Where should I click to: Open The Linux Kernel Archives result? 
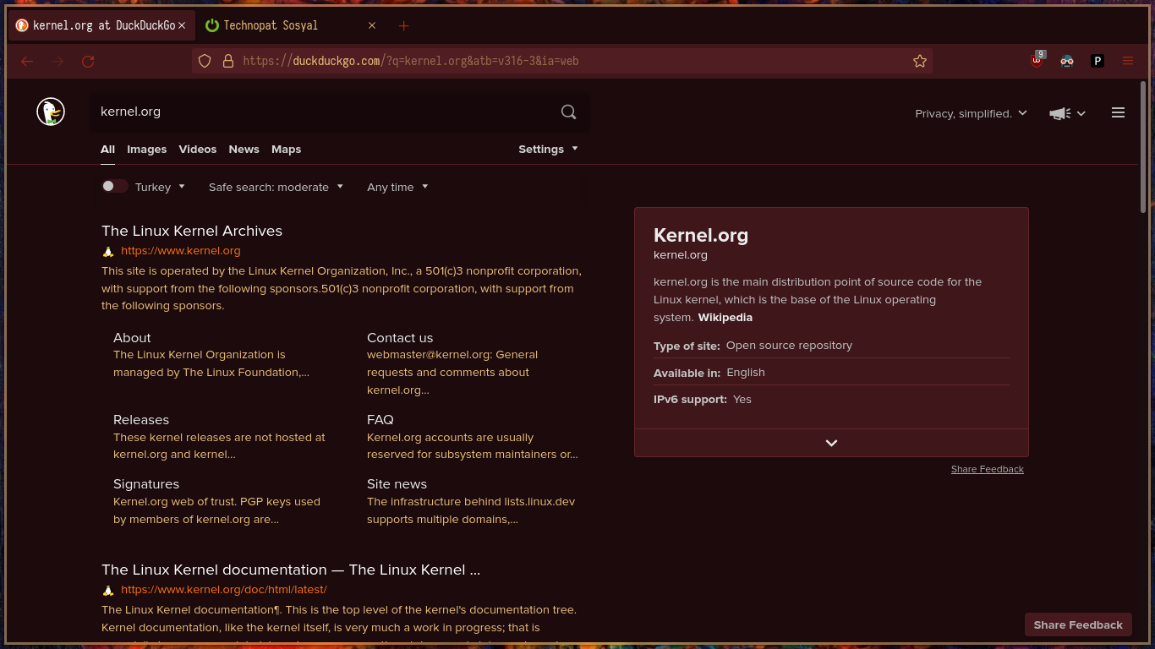(x=192, y=231)
